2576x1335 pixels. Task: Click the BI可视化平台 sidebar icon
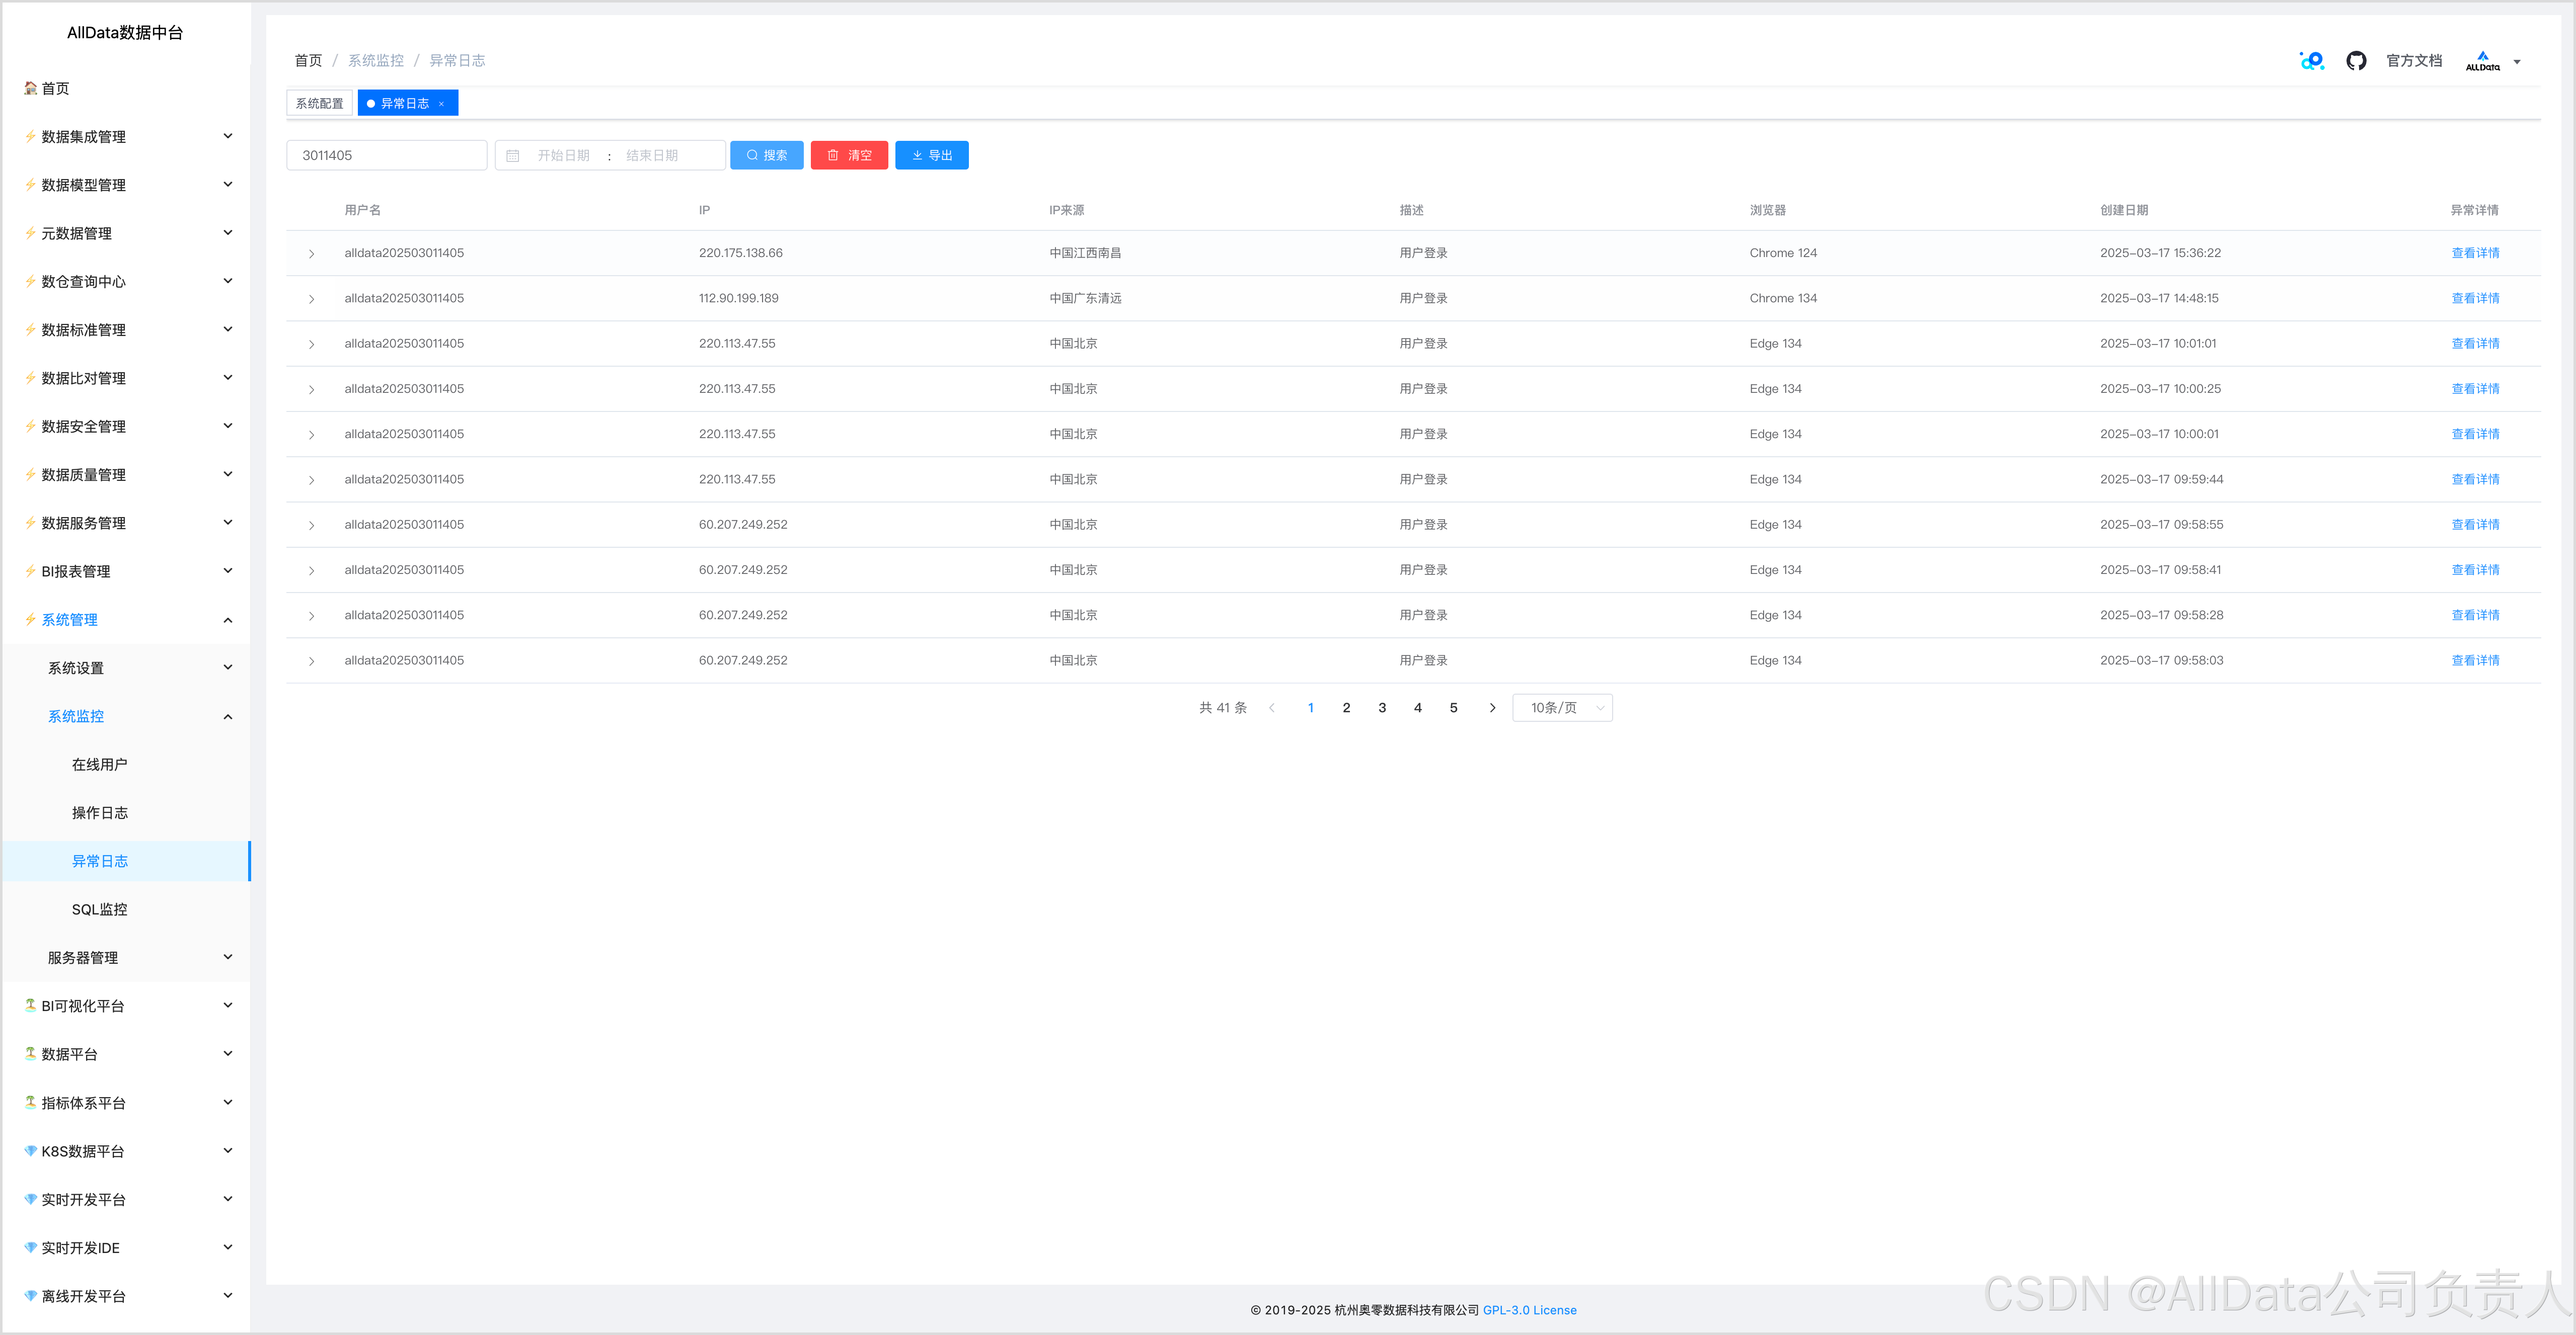pyautogui.click(x=30, y=1005)
